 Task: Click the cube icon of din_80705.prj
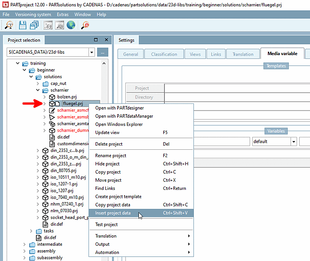pos(45,171)
